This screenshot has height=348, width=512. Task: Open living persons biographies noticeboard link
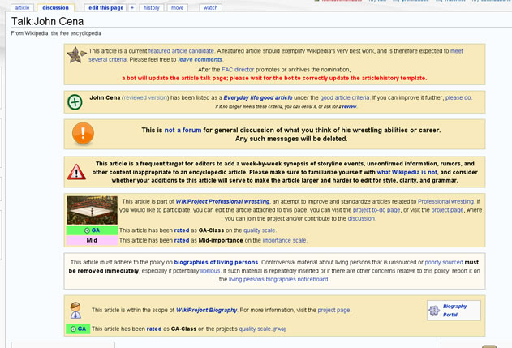(278, 279)
